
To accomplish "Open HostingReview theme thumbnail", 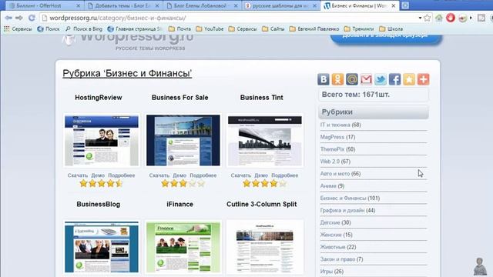I will pos(102,140).
